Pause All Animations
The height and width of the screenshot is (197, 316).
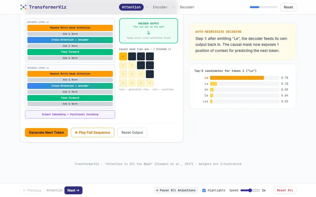point(176,190)
